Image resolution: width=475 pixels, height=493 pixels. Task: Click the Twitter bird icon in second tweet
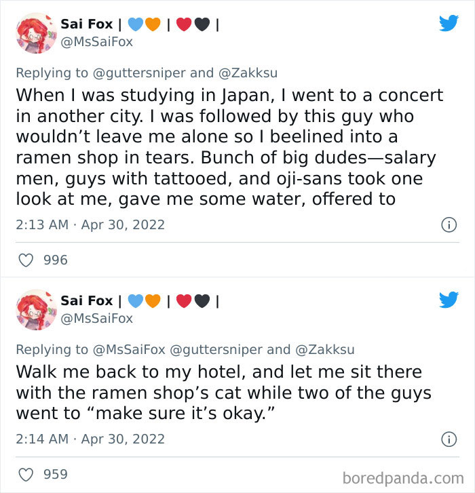449,299
